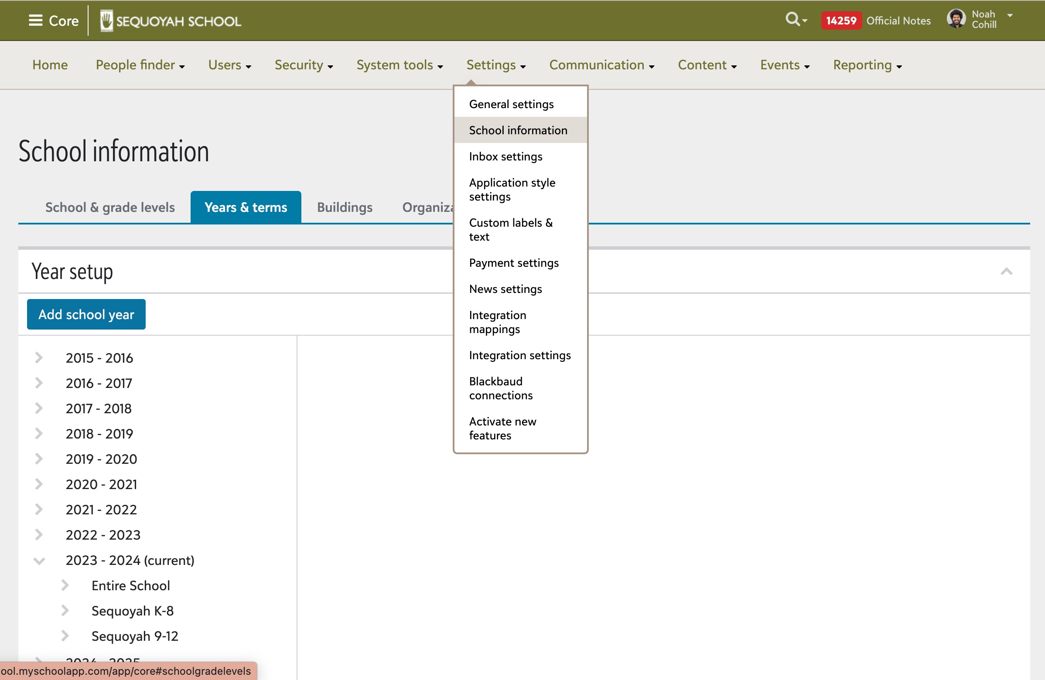Switch to School & grade levels tab
This screenshot has height=680, width=1045.
(110, 207)
